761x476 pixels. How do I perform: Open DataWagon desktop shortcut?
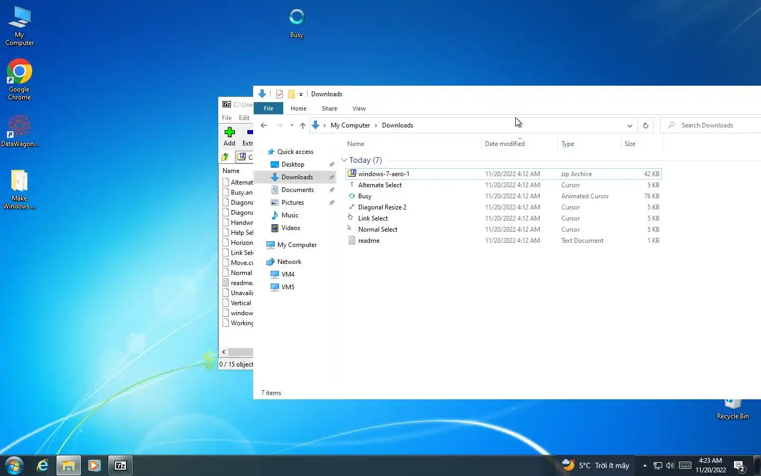20,131
